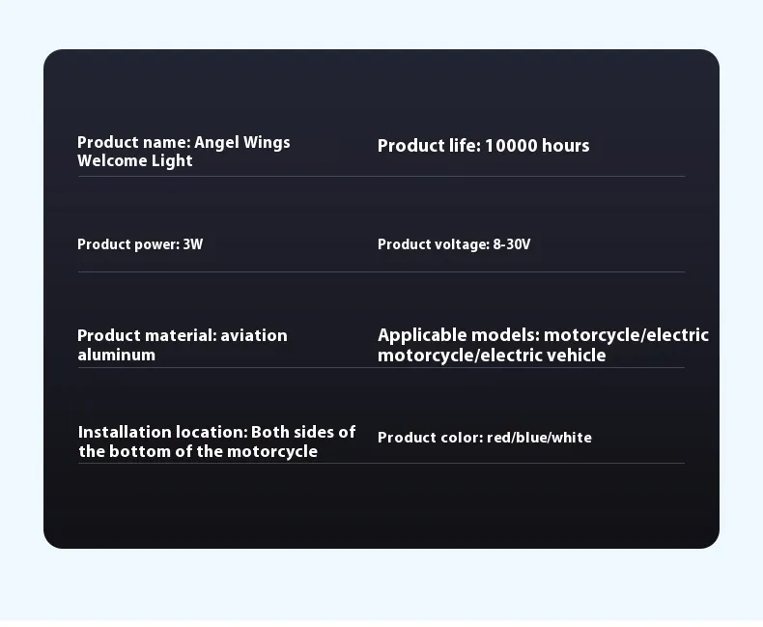The image size is (763, 627).
Task: Click the 'Welcome Light' text line
Action: tap(135, 161)
